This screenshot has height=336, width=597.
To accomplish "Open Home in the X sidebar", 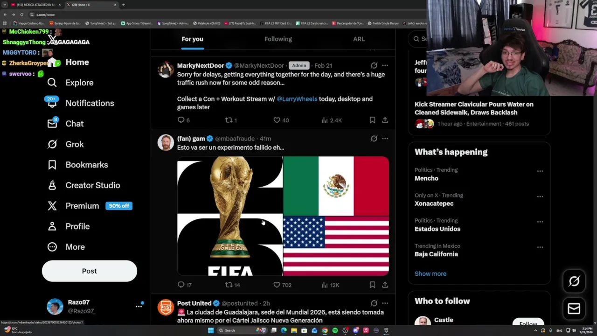I will pos(68,62).
